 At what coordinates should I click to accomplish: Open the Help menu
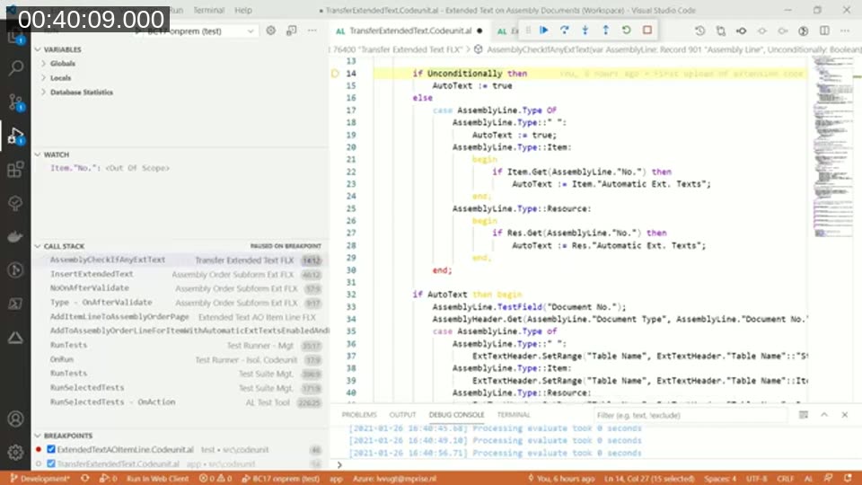click(x=243, y=10)
